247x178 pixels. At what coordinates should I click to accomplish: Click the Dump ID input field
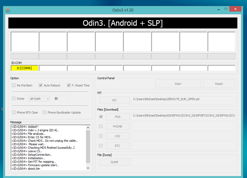pos(63,99)
